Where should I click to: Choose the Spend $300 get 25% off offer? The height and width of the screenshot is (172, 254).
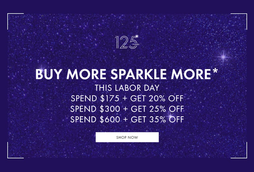[x=127, y=109]
